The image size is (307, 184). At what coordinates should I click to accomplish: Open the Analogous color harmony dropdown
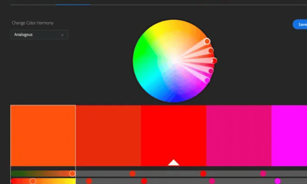click(x=39, y=35)
